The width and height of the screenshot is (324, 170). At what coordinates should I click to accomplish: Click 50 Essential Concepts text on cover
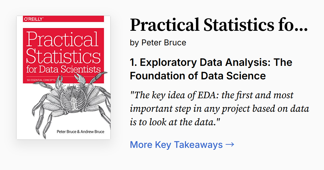(x=41, y=80)
